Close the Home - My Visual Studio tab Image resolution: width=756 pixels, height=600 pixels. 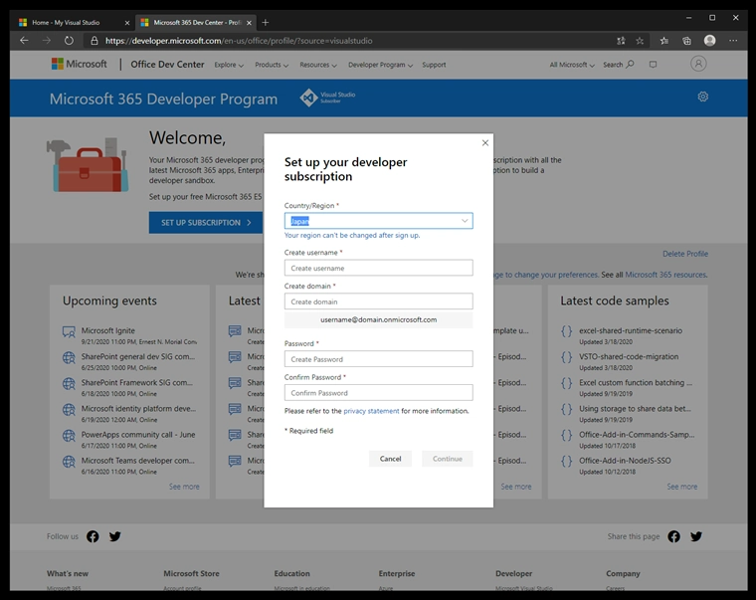coord(126,23)
